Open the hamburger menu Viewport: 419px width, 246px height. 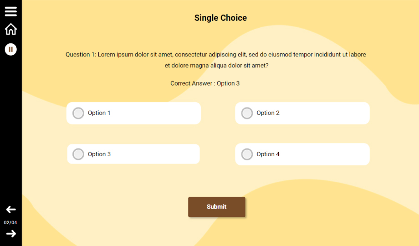pyautogui.click(x=11, y=11)
